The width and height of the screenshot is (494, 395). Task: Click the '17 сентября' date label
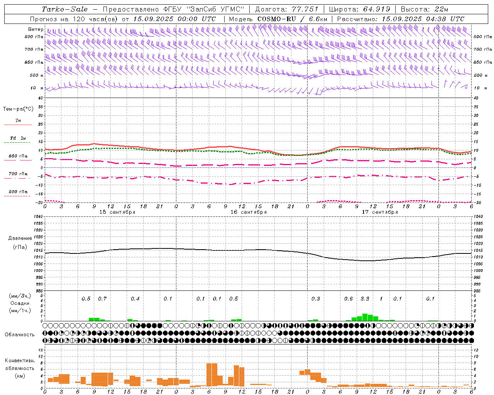pos(380,212)
